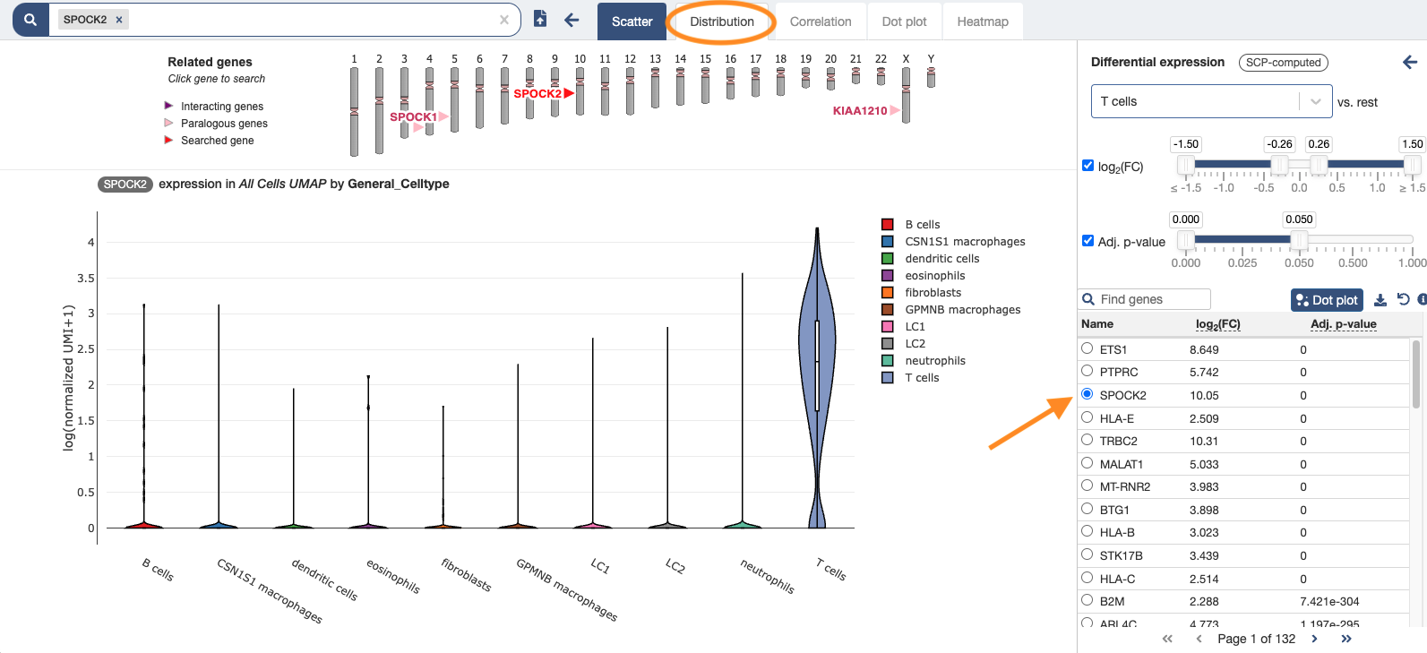Open the Dot plot tab

coord(904,21)
